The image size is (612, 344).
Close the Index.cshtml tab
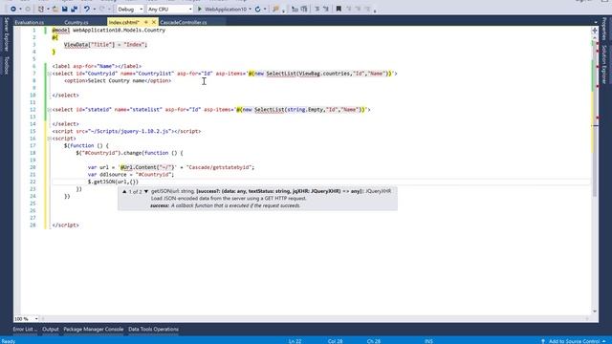154,22
